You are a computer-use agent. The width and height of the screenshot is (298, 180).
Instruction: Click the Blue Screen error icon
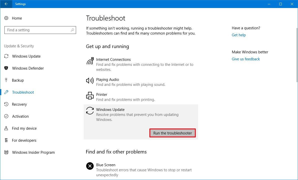point(90,166)
